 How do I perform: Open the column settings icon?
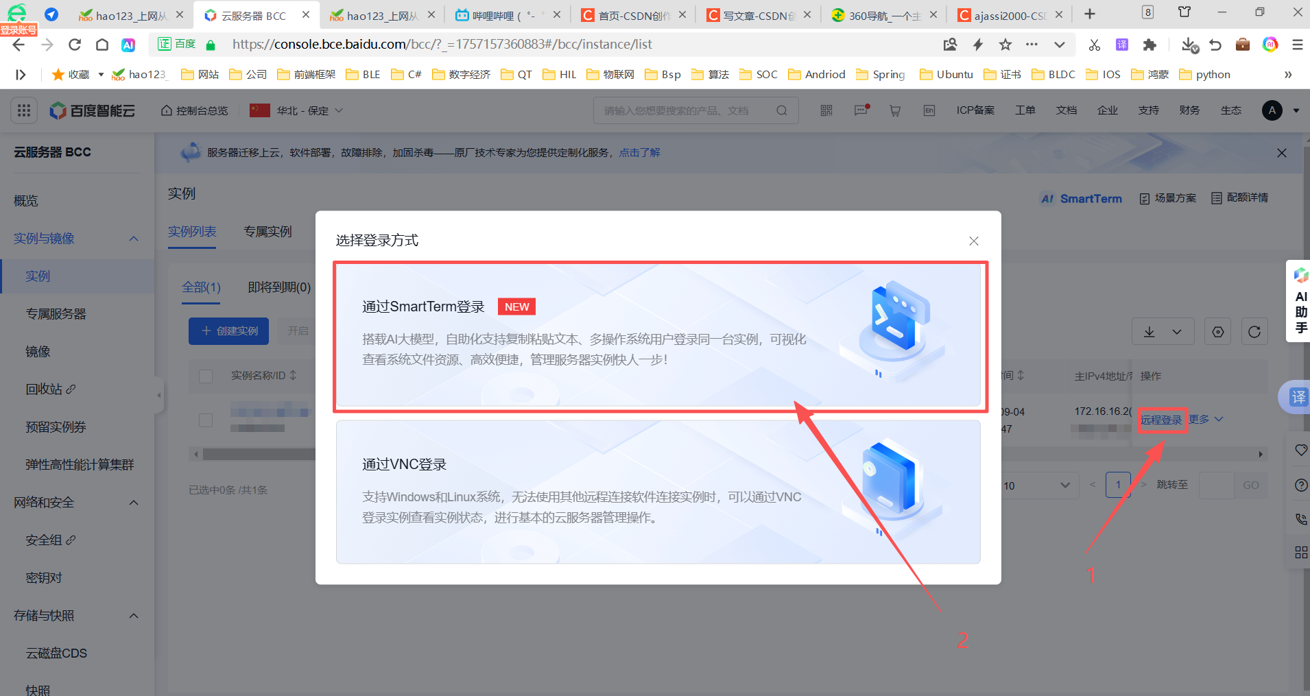[x=1218, y=332]
